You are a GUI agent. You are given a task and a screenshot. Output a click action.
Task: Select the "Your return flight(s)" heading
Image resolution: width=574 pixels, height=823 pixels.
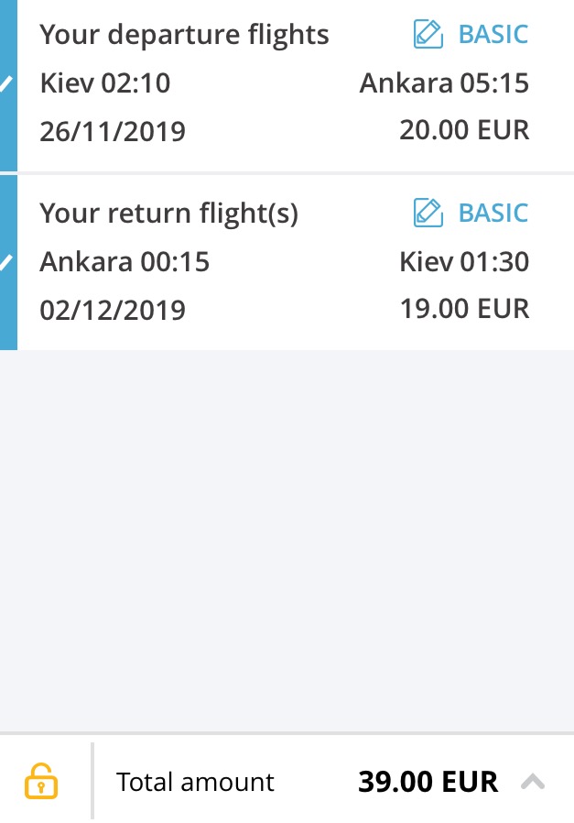169,213
